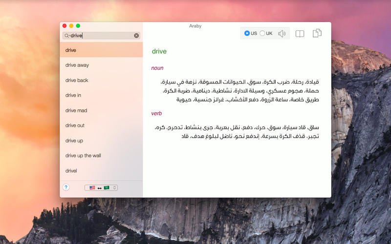The height and width of the screenshot is (244, 391).
Task: Select the highlighted "drive" list entry
Action: 71,50
